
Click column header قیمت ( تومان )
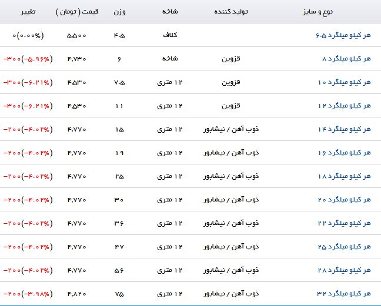pyautogui.click(x=77, y=12)
